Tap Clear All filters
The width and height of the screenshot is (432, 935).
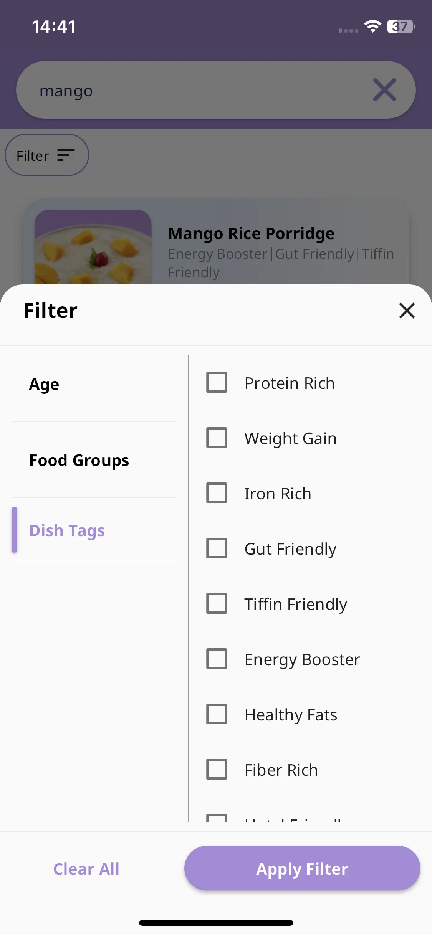point(86,869)
